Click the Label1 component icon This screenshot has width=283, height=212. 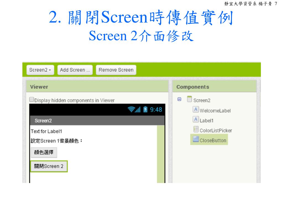point(196,119)
